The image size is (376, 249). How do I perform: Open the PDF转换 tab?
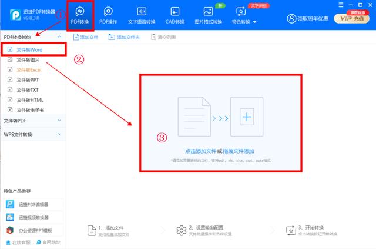80,16
